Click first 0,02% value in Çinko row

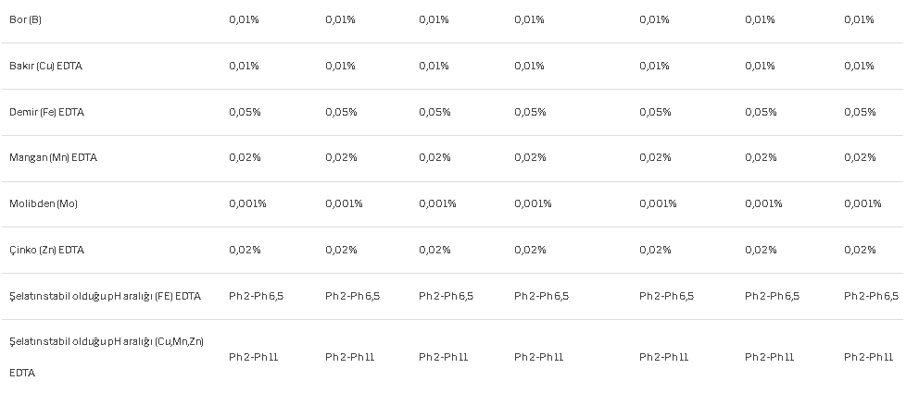[245, 250]
